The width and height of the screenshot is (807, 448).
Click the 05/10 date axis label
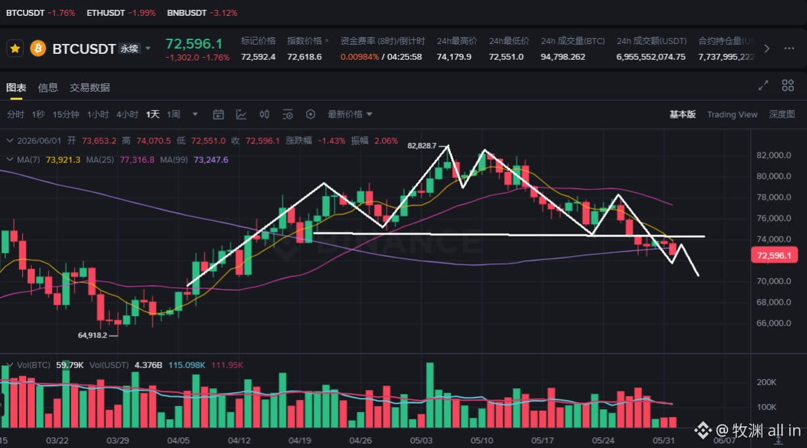482,440
